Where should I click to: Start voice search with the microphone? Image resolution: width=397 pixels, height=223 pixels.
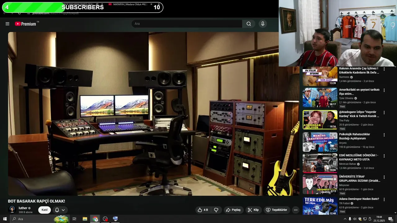point(263,24)
